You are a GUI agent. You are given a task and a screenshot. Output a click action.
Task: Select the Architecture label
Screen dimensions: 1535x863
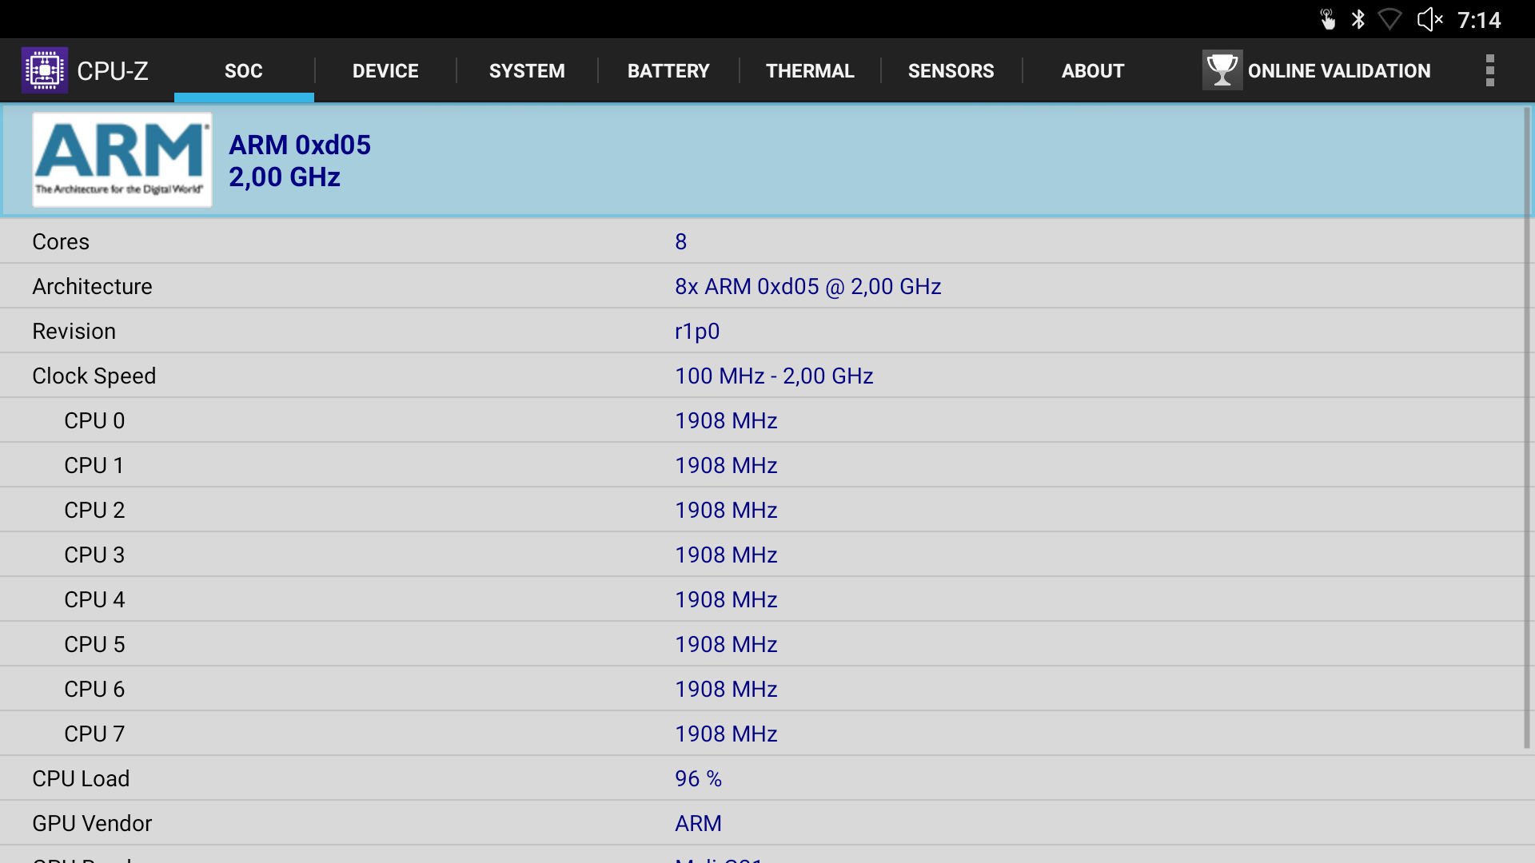coord(92,286)
